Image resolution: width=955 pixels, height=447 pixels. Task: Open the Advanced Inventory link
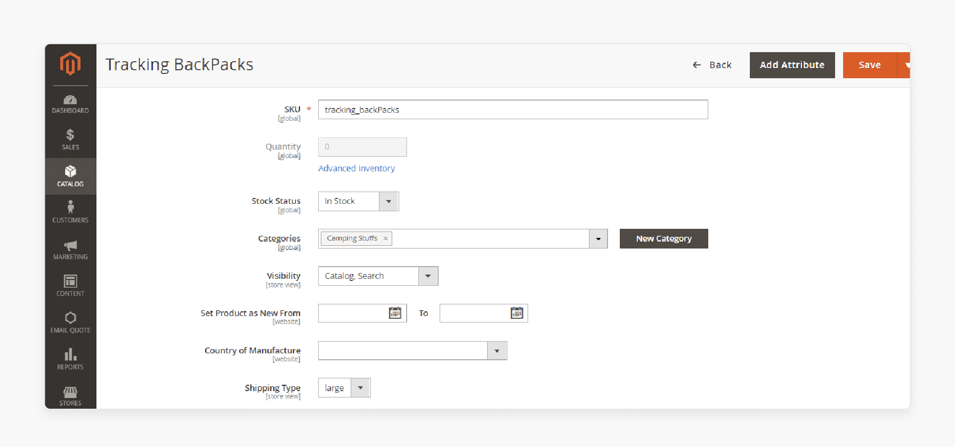pyautogui.click(x=357, y=168)
